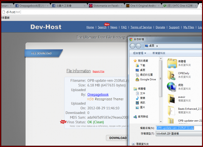Select the avexir folder icon

point(172,99)
